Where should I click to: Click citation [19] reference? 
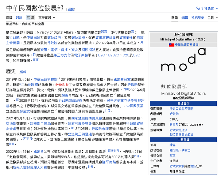pyautogui.click(x=91, y=167)
